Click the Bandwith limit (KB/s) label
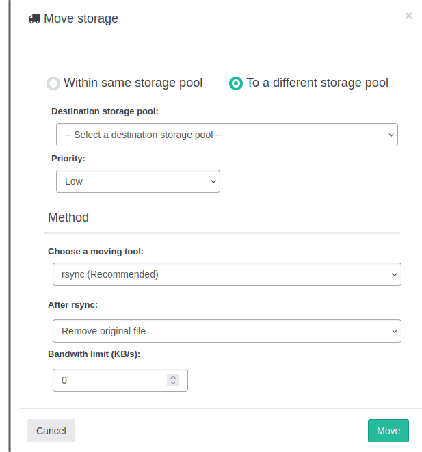The image size is (422, 452). (94, 354)
